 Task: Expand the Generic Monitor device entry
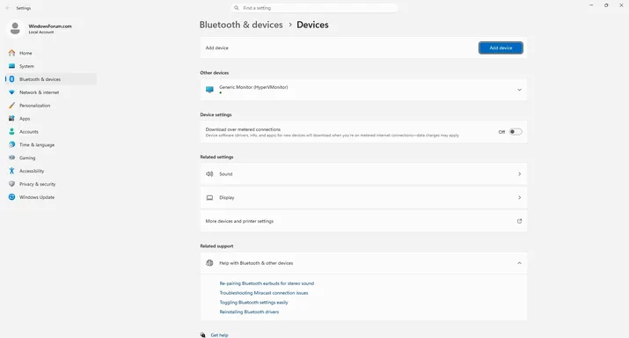519,90
